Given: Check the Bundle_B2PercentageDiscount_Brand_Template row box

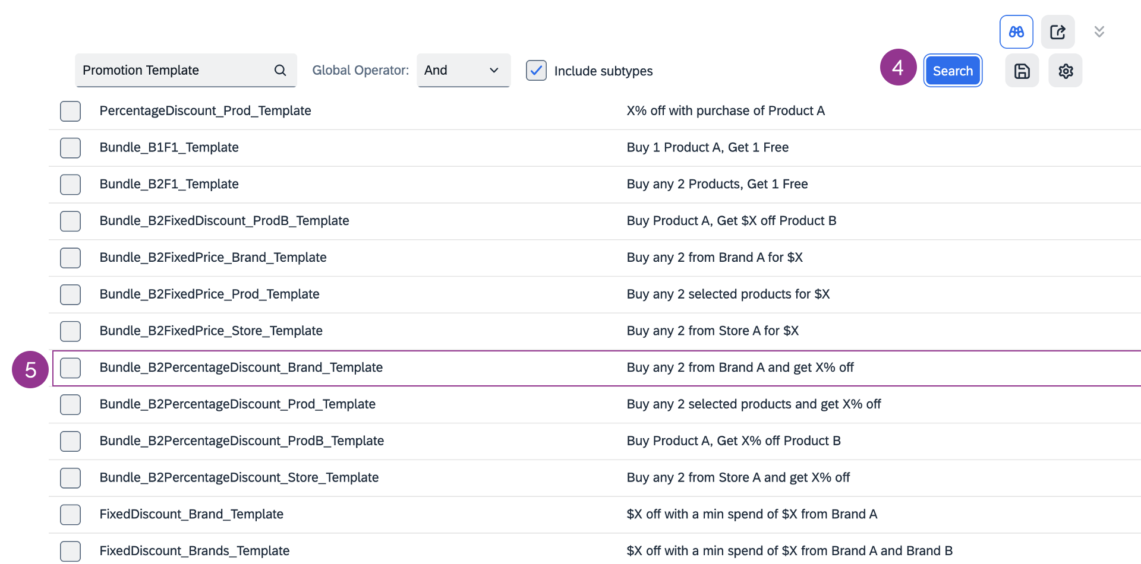Looking at the screenshot, I should (70, 368).
